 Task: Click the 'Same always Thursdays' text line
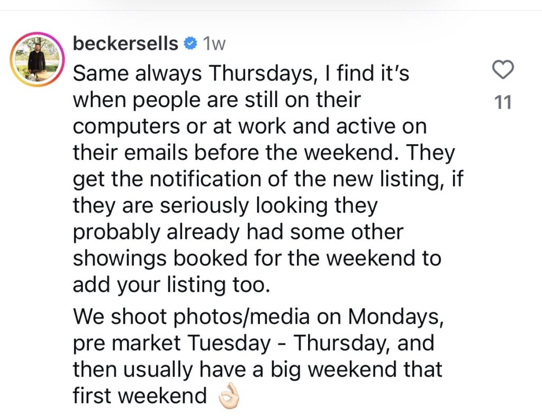[241, 74]
